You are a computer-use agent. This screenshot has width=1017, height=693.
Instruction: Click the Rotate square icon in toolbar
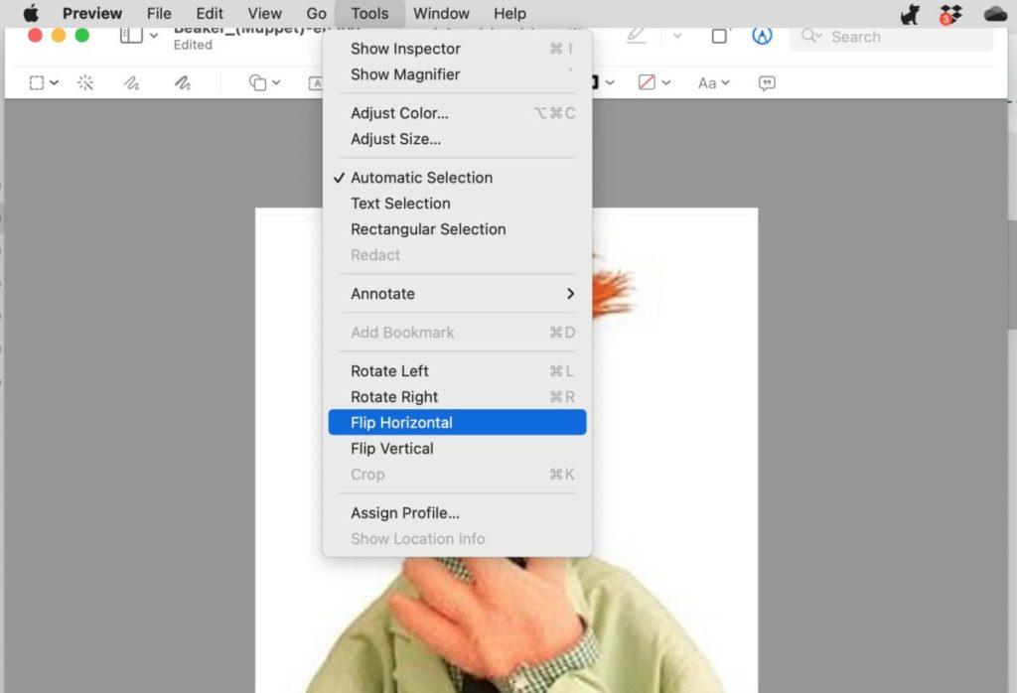coord(719,36)
